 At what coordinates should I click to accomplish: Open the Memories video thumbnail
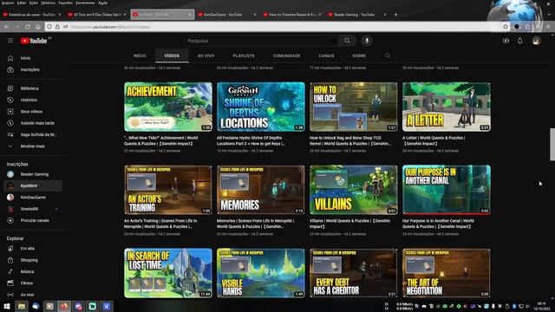point(261,190)
